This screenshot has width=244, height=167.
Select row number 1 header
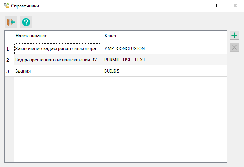tap(9, 49)
